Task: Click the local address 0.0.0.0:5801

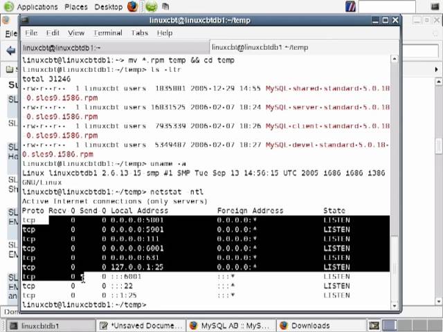Action: click(x=137, y=220)
